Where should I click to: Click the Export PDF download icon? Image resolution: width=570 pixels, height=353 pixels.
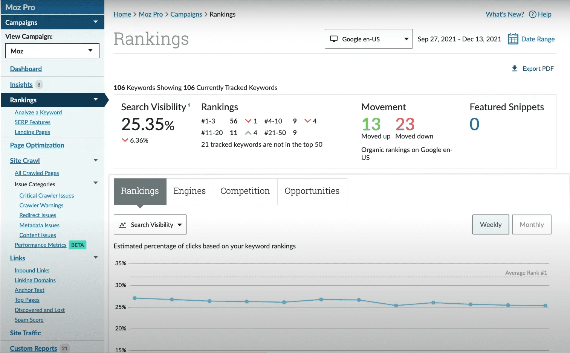(x=514, y=68)
